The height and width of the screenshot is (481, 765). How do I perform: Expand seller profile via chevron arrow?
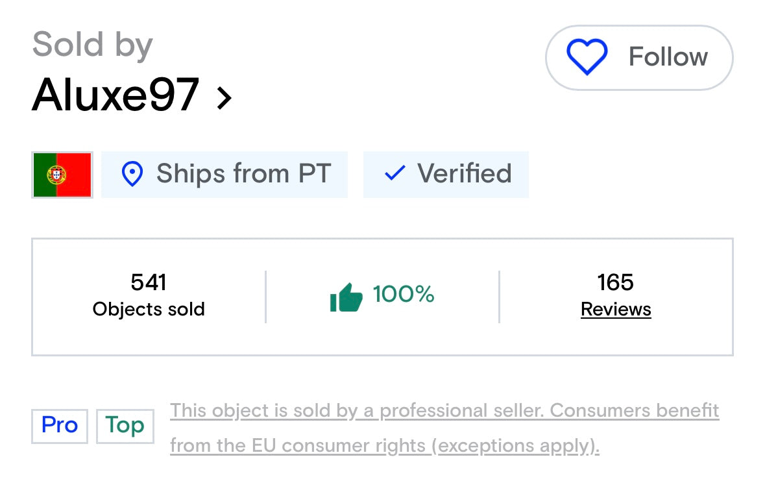tap(224, 98)
